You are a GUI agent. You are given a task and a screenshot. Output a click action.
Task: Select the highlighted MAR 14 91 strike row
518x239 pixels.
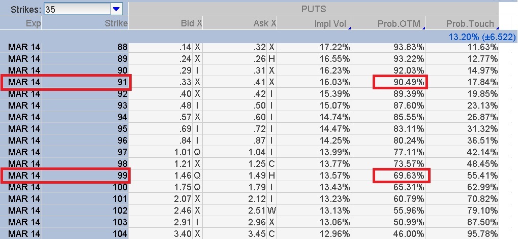[66, 82]
